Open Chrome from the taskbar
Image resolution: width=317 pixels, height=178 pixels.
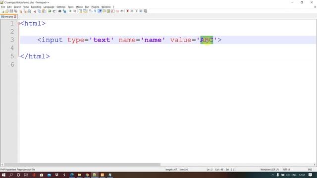(x=87, y=175)
